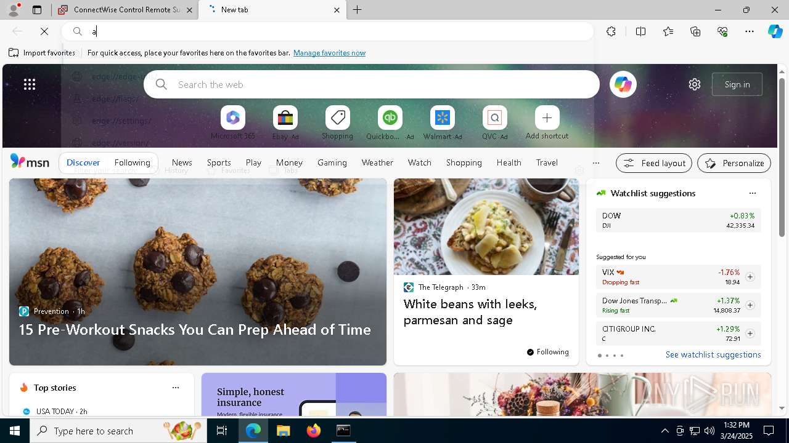The width and height of the screenshot is (789, 443).
Task: Open Health category
Action: (509, 162)
